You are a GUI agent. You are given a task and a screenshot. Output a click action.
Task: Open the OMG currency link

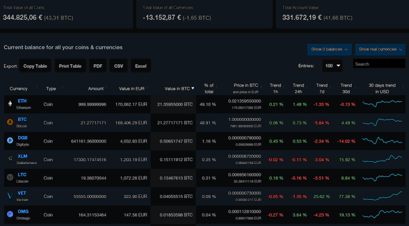point(23,211)
